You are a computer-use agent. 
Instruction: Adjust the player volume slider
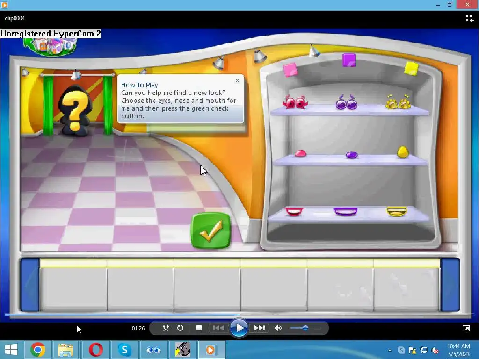pyautogui.click(x=305, y=328)
